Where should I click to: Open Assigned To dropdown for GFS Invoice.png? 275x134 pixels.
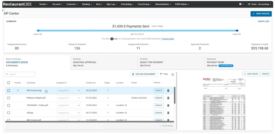[69, 91]
